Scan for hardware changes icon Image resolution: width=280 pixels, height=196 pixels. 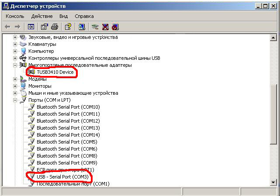click(82, 27)
